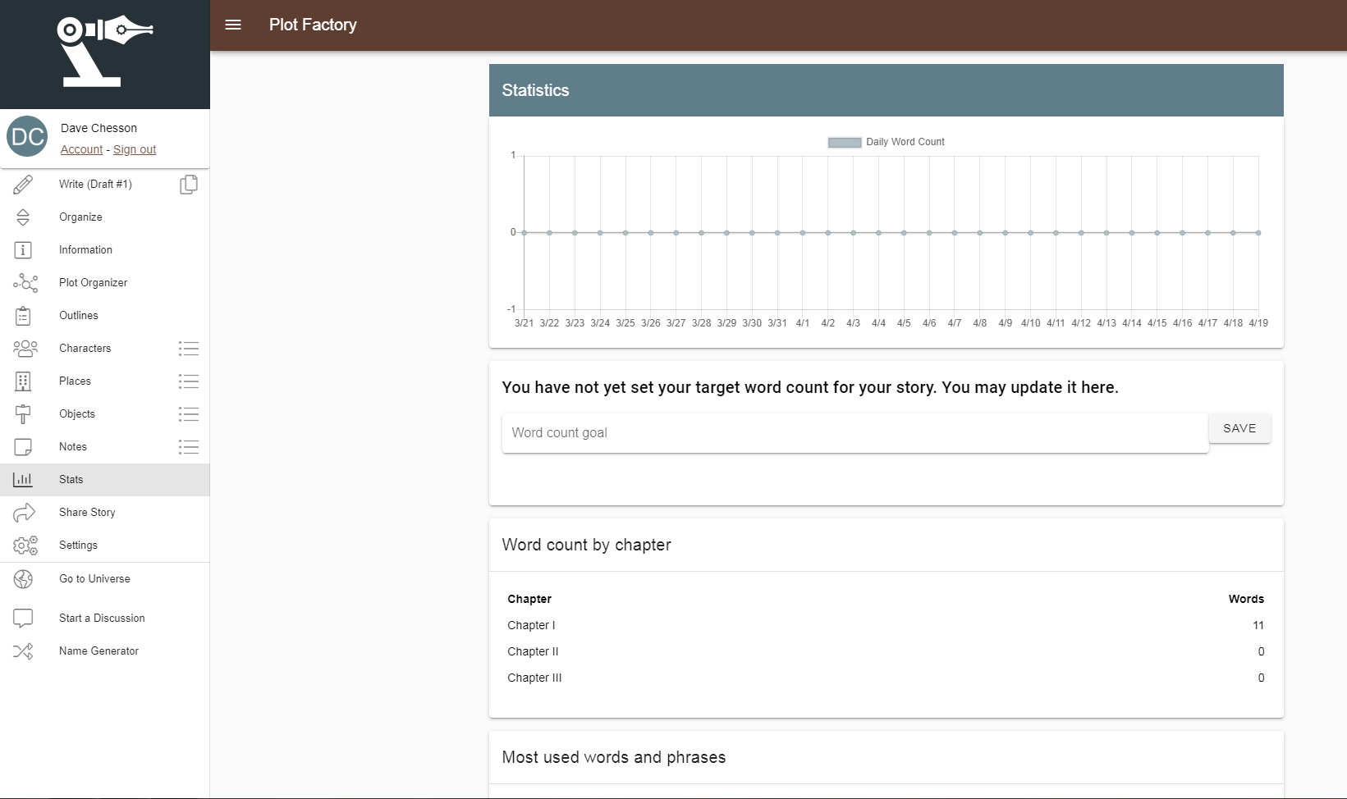Click the Word count goal input field
1347x799 pixels.
tap(854, 432)
